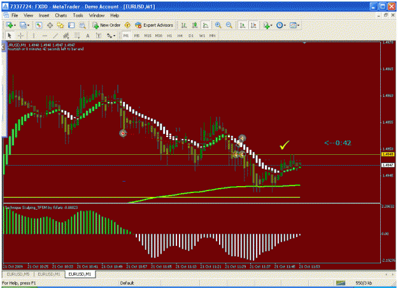
Task: Select the Vertical Line drawing tool
Action: [x=34, y=36]
